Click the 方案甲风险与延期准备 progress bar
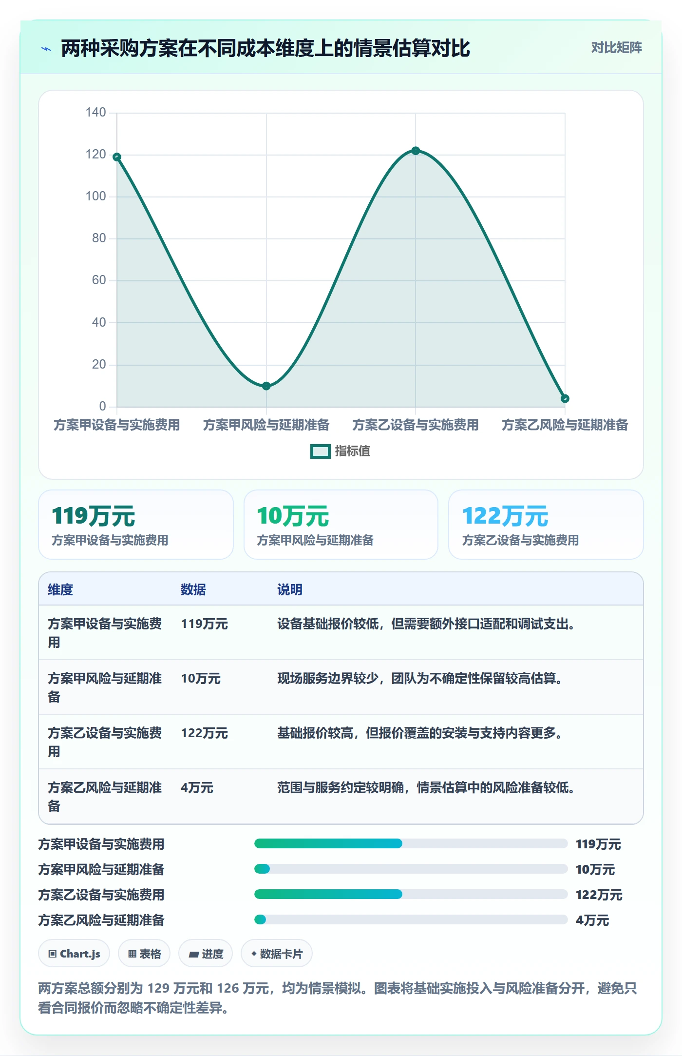Image resolution: width=682 pixels, height=1056 pixels. 411,869
